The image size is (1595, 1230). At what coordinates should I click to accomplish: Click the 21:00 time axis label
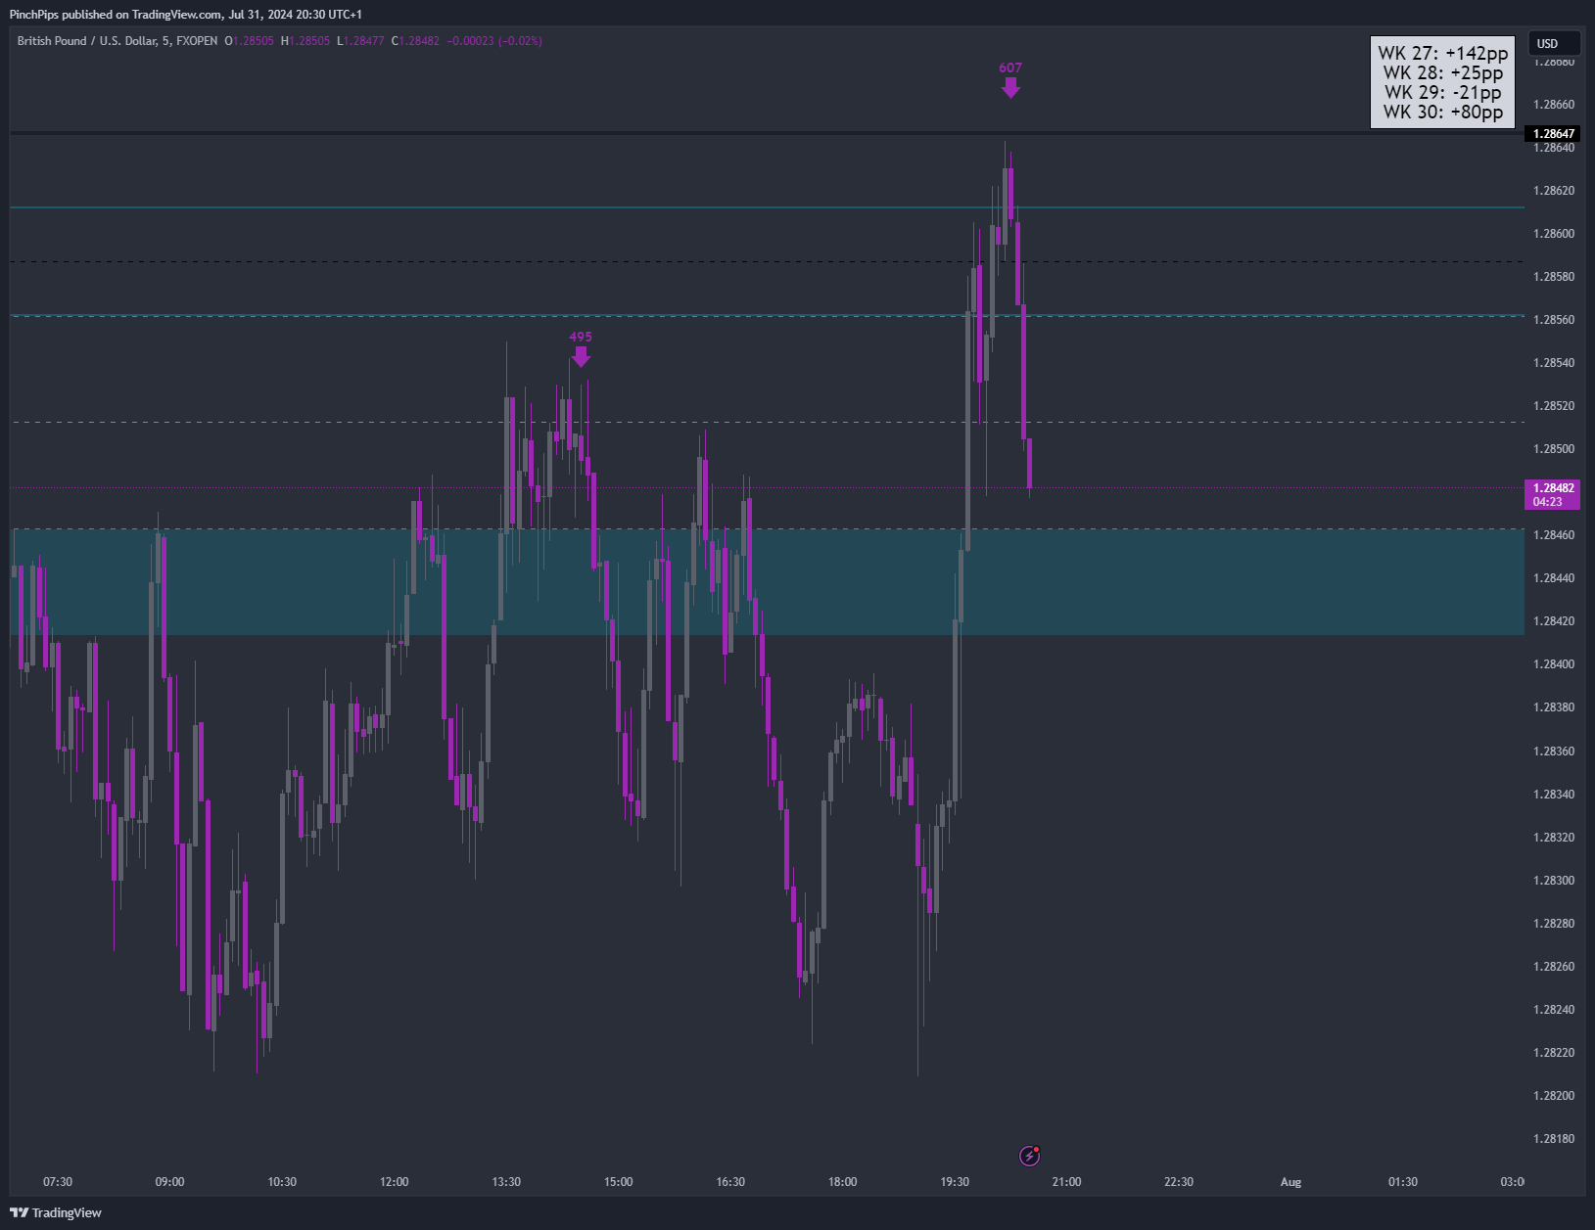pos(1066,1182)
